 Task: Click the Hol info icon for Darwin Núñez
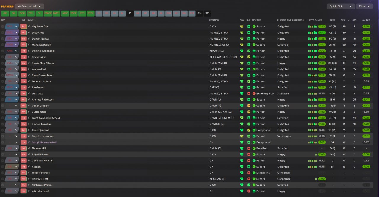pyautogui.click(x=23, y=39)
